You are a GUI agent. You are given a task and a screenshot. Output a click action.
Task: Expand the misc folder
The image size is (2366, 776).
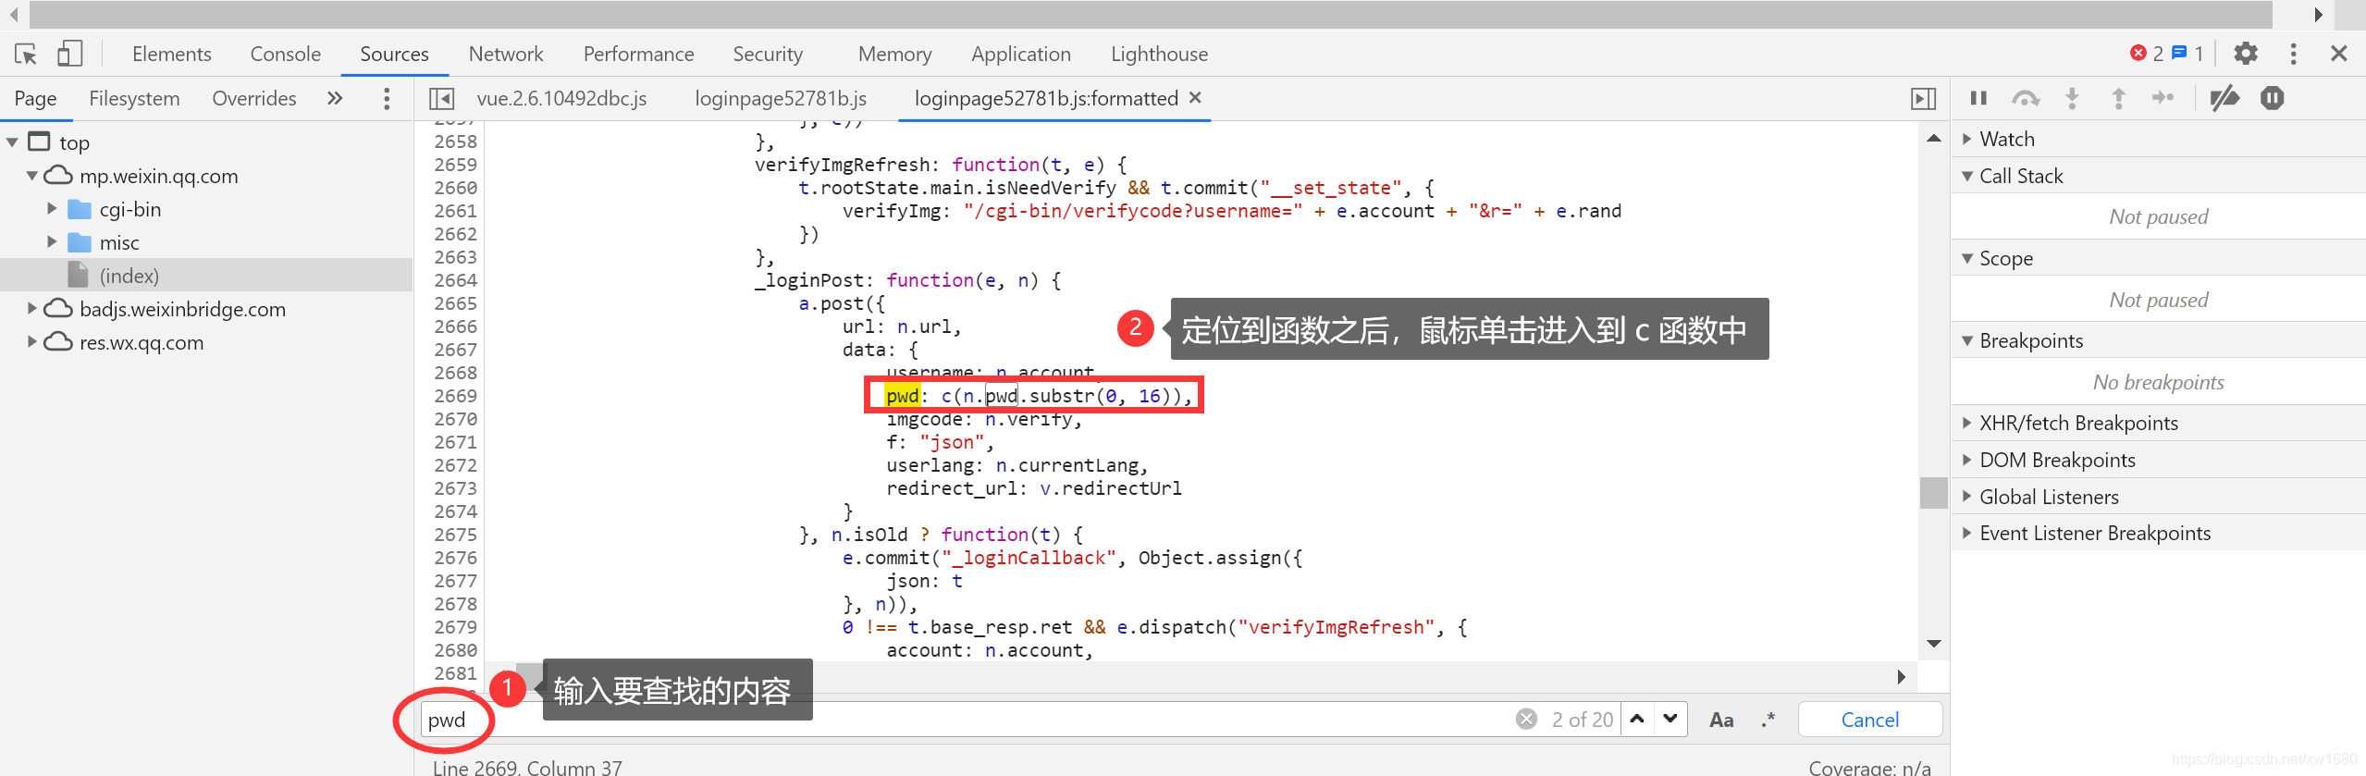tap(53, 242)
